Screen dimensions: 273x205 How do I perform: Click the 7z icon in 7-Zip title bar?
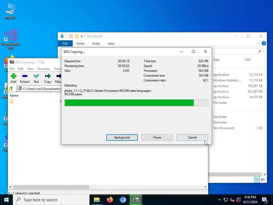tap(12, 62)
